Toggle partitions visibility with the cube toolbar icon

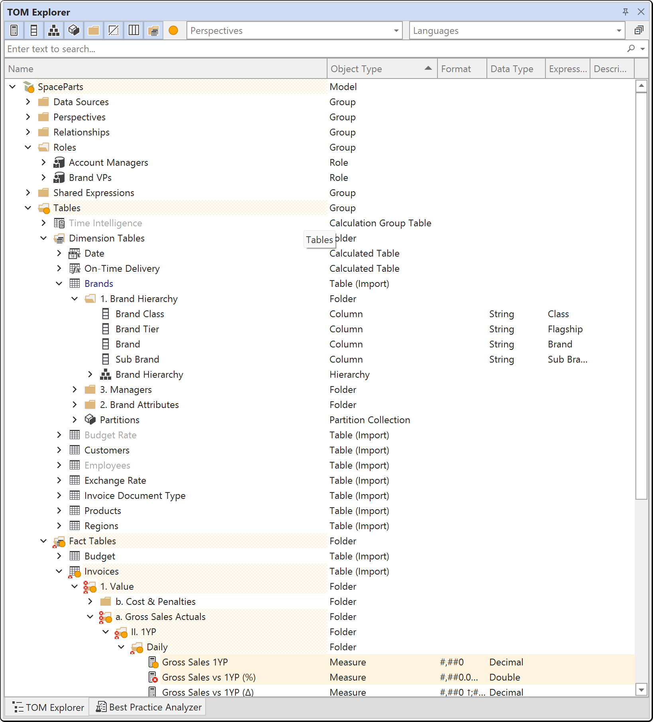(74, 30)
